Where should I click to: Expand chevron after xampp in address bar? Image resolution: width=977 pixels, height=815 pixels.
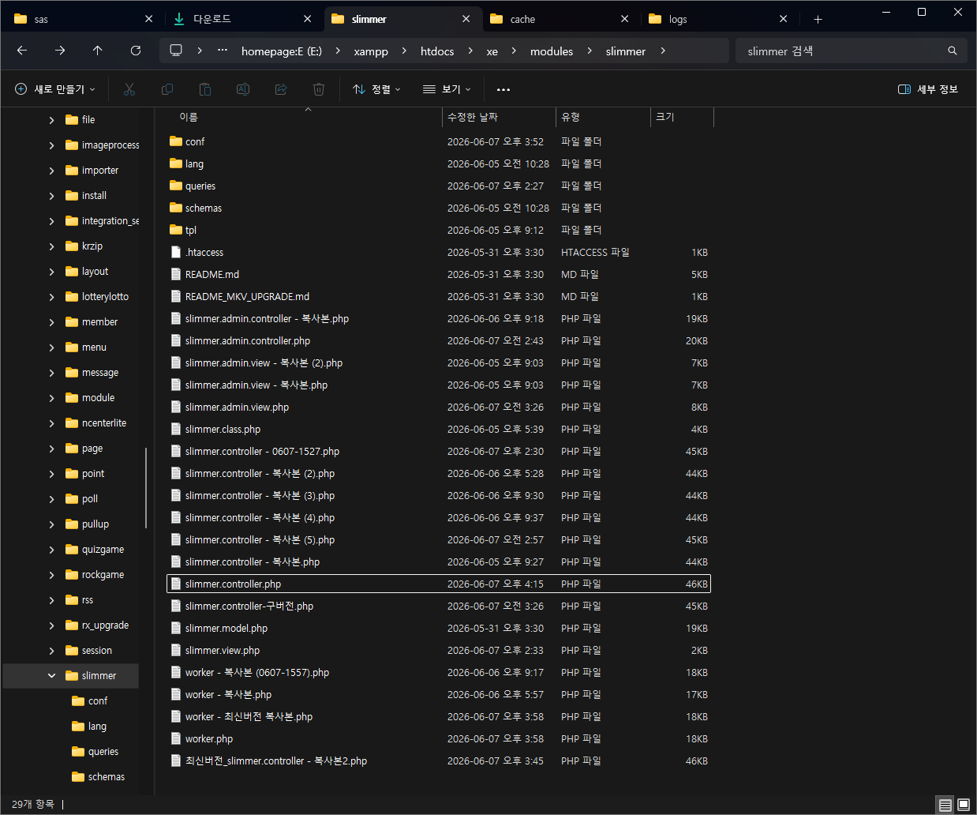[404, 51]
